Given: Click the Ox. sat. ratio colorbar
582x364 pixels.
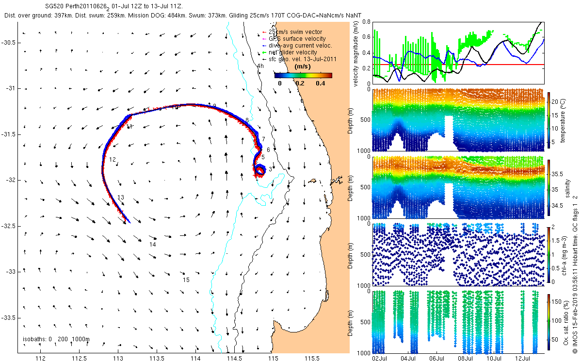Looking at the screenshot, I should 549,321.
